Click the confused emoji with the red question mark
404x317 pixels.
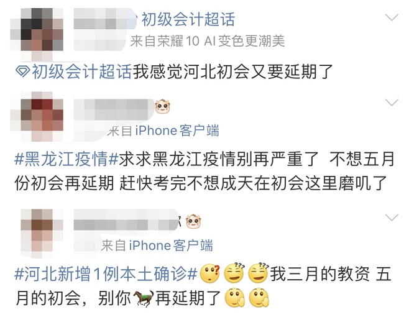pos(210,273)
